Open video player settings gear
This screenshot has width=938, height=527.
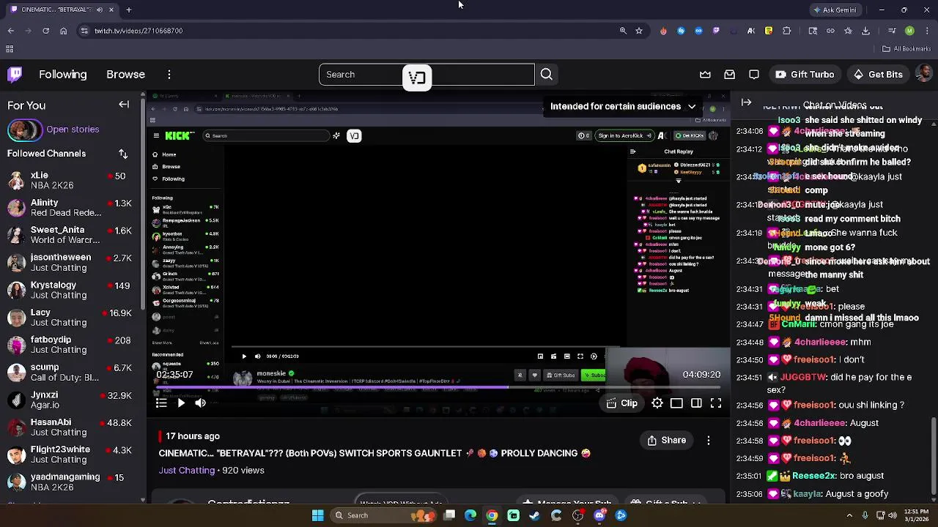coord(657,403)
